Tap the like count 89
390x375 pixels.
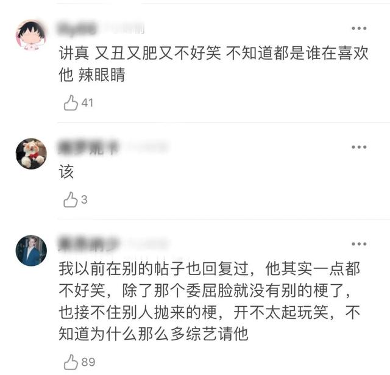point(88,362)
